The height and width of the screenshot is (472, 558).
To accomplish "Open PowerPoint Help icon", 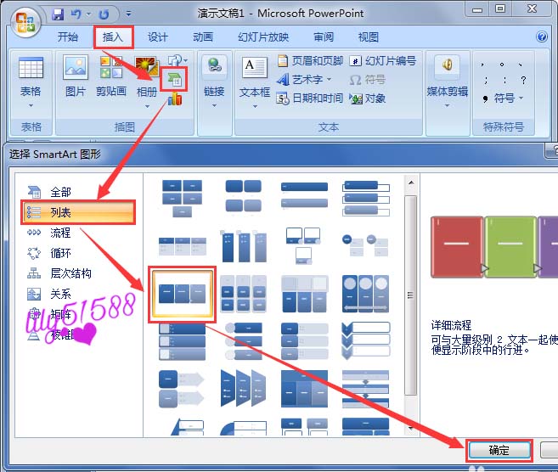I will 542,37.
